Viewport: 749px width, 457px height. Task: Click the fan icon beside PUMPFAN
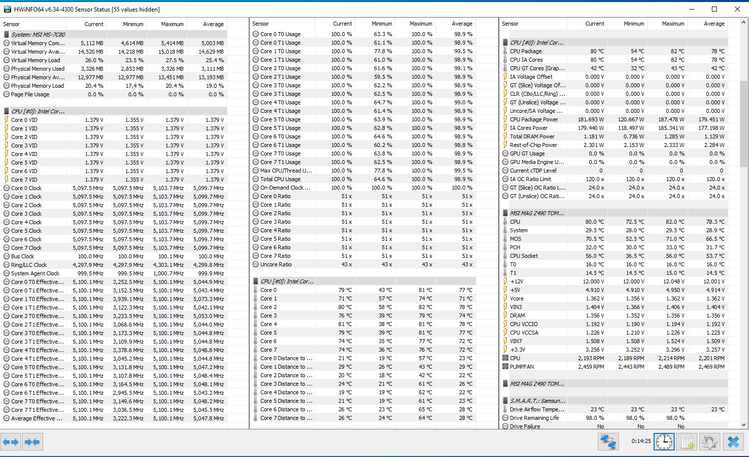coord(505,367)
